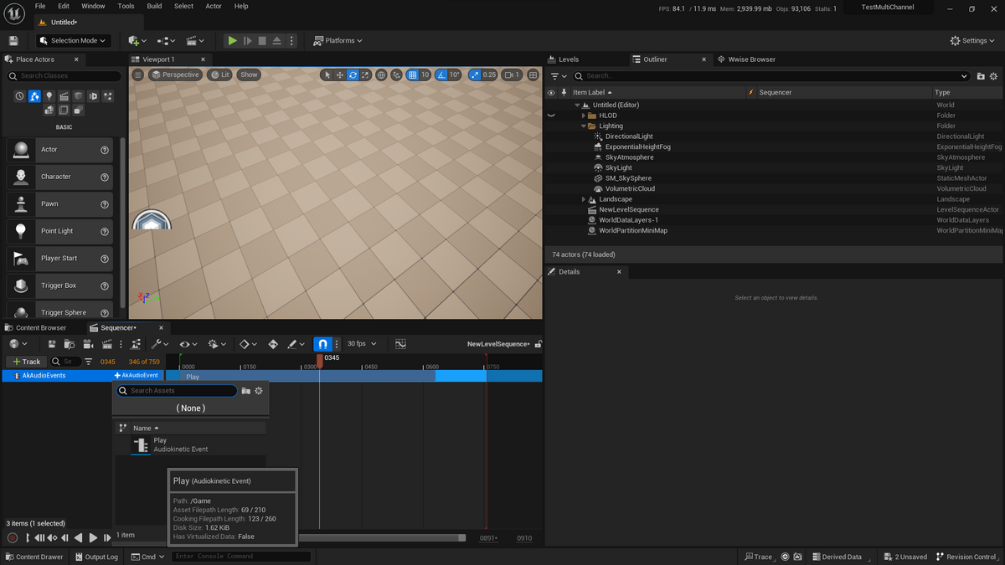Choose the select-objects arrow tool in viewport
The height and width of the screenshot is (565, 1005).
point(327,74)
